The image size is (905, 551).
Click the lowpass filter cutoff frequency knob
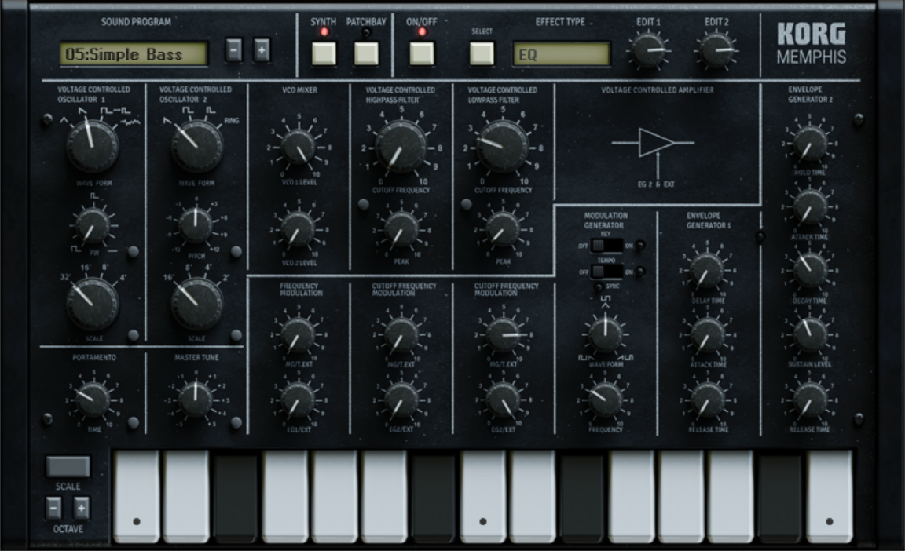(503, 147)
